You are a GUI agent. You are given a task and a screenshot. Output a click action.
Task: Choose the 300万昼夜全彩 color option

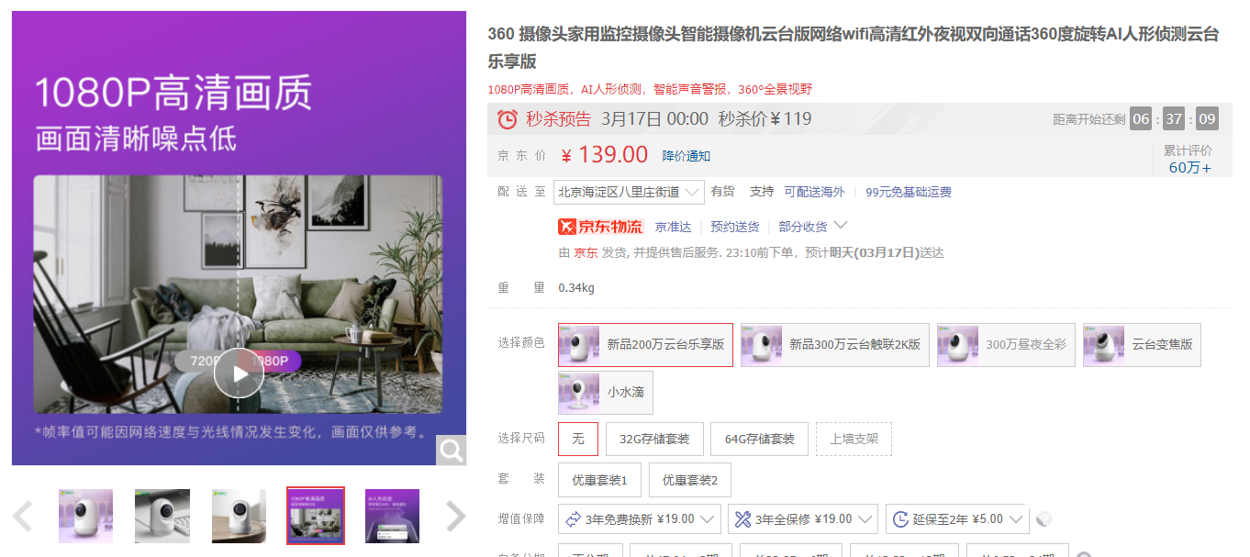[x=1006, y=345]
